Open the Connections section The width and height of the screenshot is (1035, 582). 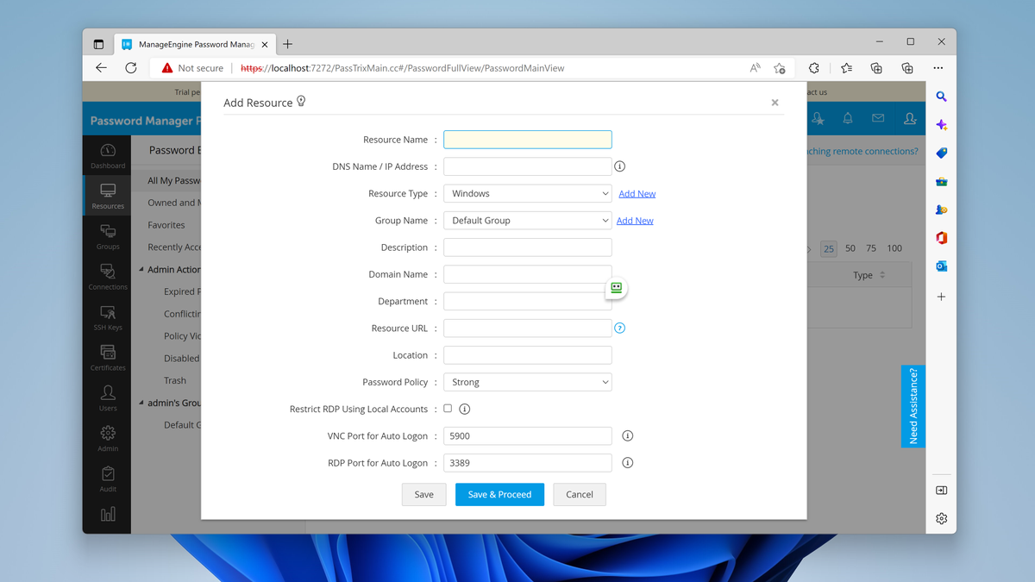click(x=107, y=276)
